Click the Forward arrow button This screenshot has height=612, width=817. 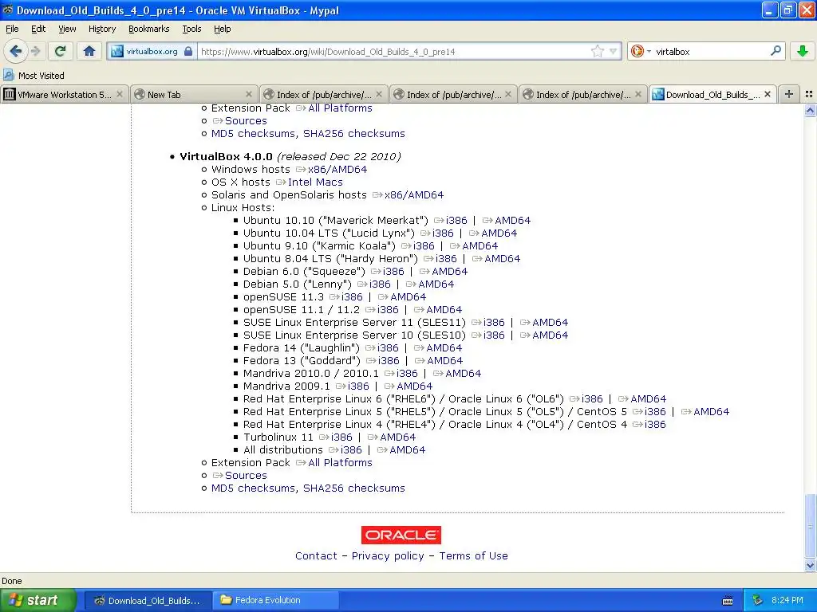coord(35,51)
